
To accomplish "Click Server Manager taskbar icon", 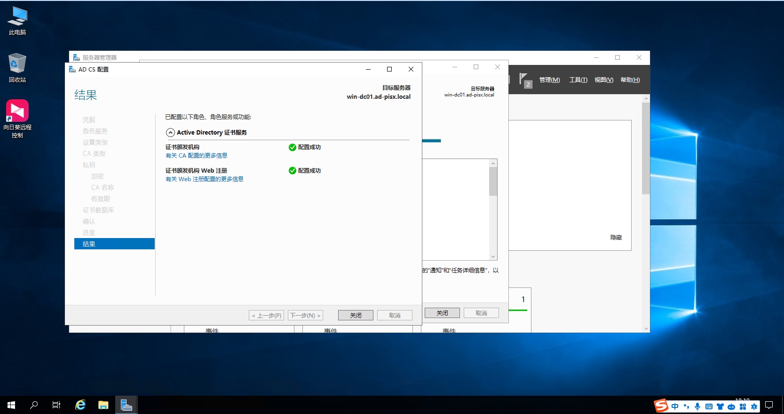I will [126, 405].
